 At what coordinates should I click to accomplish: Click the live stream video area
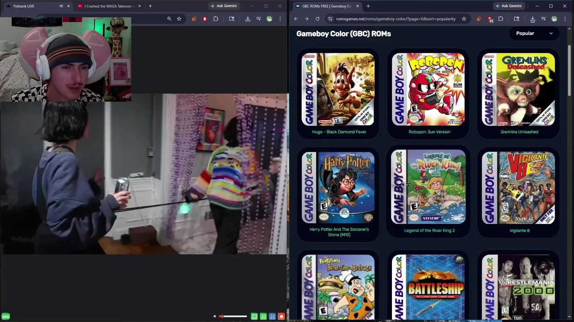pyautogui.click(x=143, y=174)
